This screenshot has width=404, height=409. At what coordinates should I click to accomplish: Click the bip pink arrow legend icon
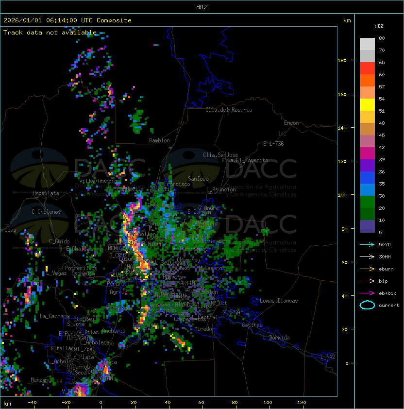[367, 281]
